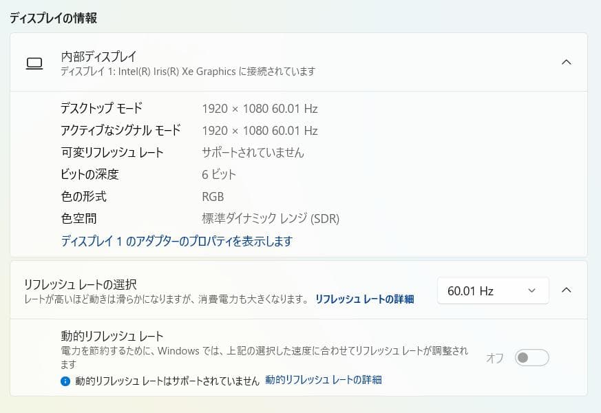Click the 色の形式 RGB value
Viewport: 601px width, 413px height.
[x=212, y=196]
